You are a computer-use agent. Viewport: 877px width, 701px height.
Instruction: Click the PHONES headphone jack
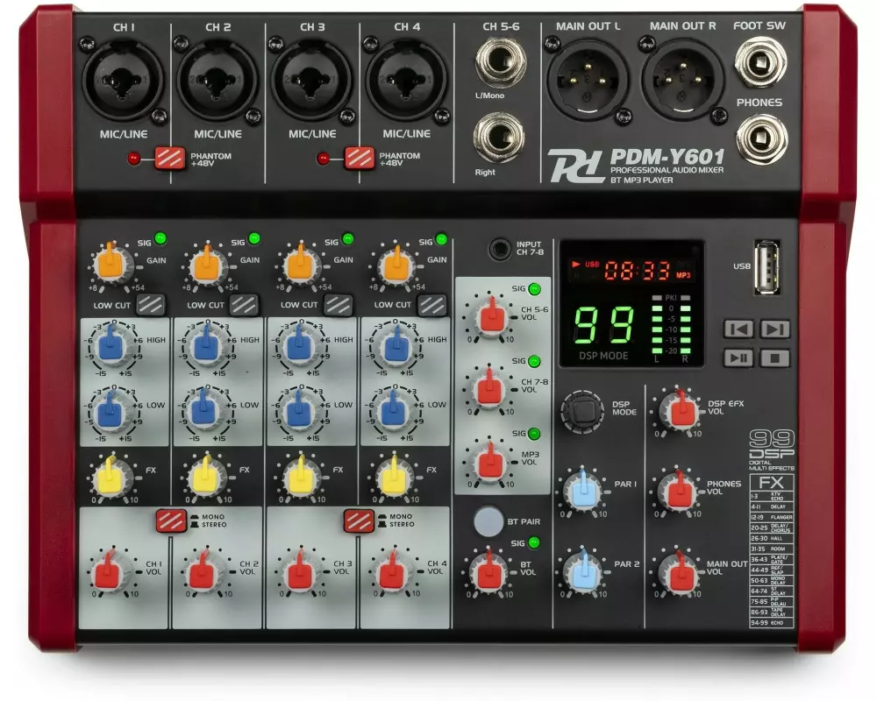pos(760,139)
